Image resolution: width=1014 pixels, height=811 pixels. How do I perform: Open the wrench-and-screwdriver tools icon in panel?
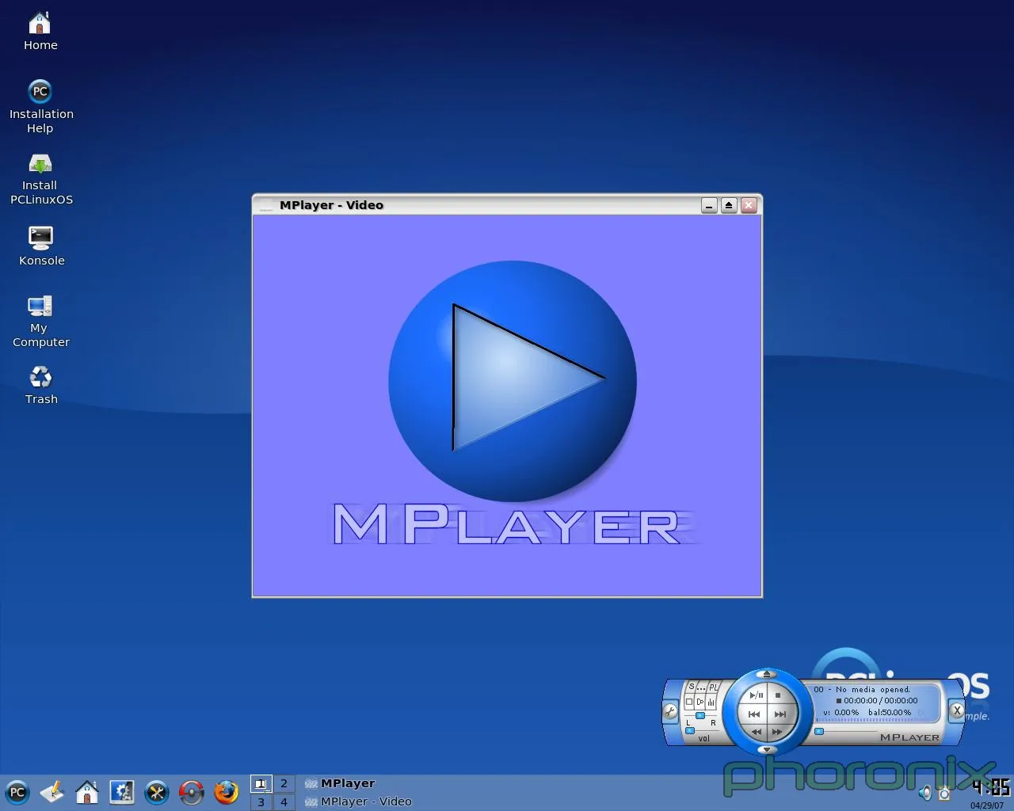(x=157, y=792)
